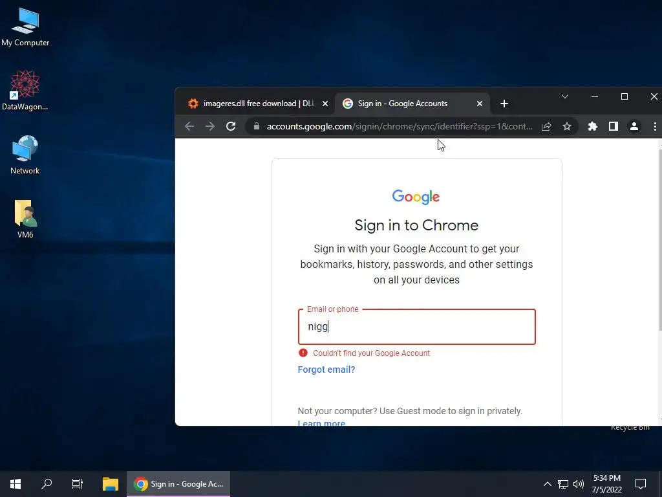Click the Sign in to Chrome heading
The image size is (662, 497).
pos(416,225)
